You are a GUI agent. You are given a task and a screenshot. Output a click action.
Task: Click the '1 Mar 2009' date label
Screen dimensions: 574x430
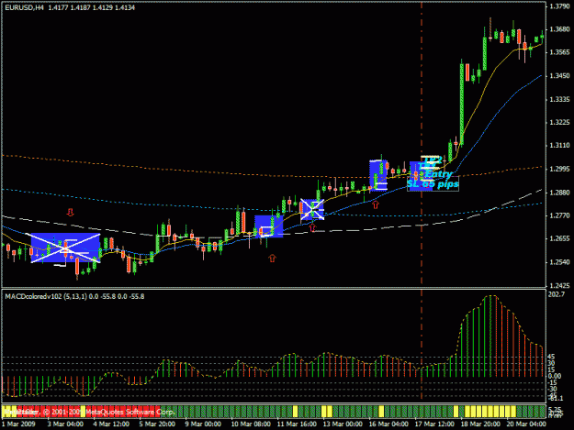[18, 424]
